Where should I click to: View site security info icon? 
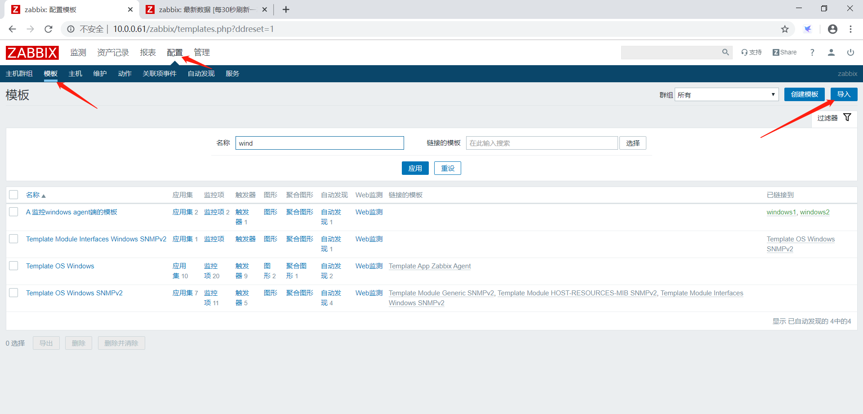click(71, 29)
